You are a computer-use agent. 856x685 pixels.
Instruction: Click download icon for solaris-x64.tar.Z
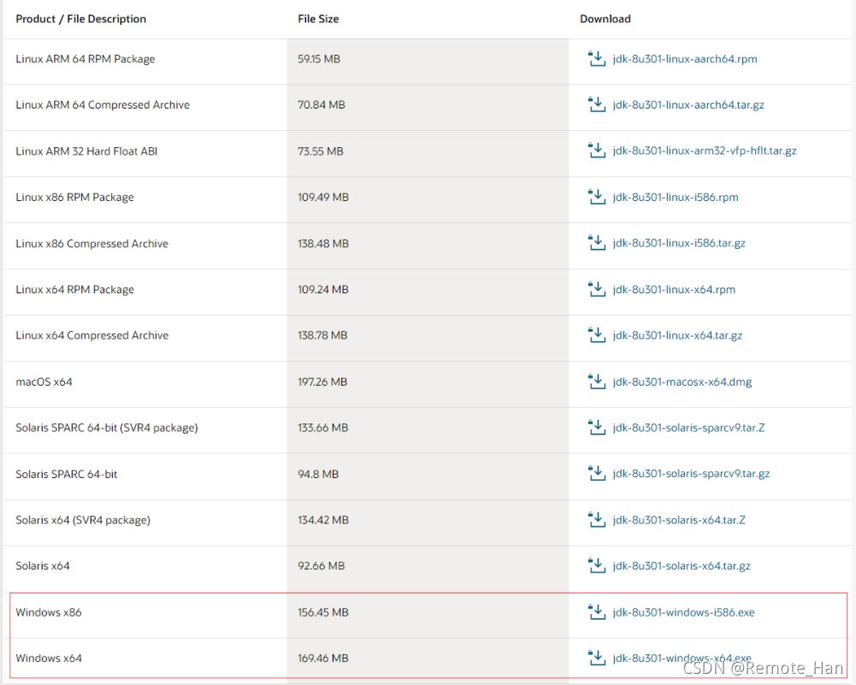click(x=597, y=520)
